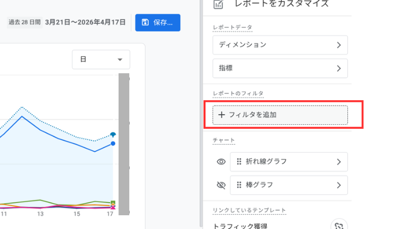Image resolution: width=407 pixels, height=229 pixels.
Task: Click the pink triangle marker at chart bottom
Action: pos(113,207)
